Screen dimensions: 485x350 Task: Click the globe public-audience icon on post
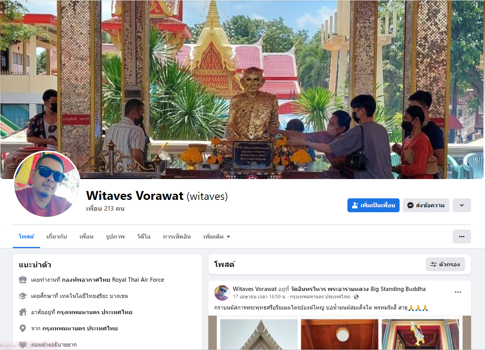(x=356, y=297)
